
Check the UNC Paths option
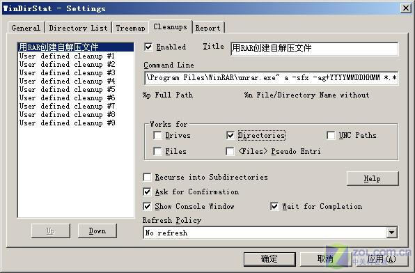(x=331, y=136)
